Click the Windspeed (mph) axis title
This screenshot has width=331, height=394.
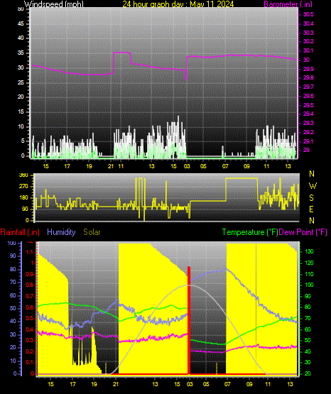53,4
